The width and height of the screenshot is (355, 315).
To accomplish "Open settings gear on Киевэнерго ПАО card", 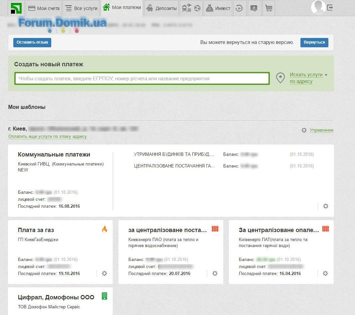I will pyautogui.click(x=215, y=273).
